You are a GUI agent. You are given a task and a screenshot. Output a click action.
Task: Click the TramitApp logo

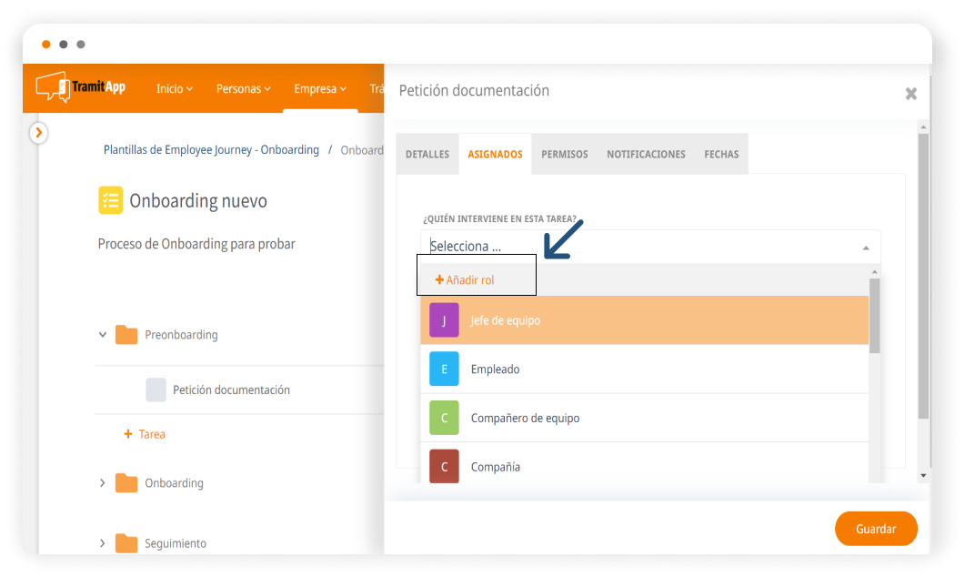(81, 87)
